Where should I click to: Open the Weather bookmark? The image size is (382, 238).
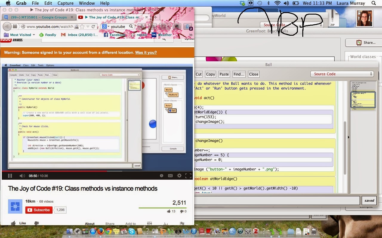click(x=162, y=35)
